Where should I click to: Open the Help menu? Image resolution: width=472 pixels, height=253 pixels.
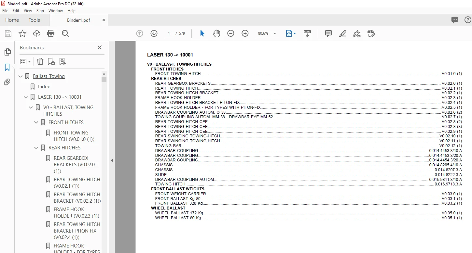click(x=71, y=11)
